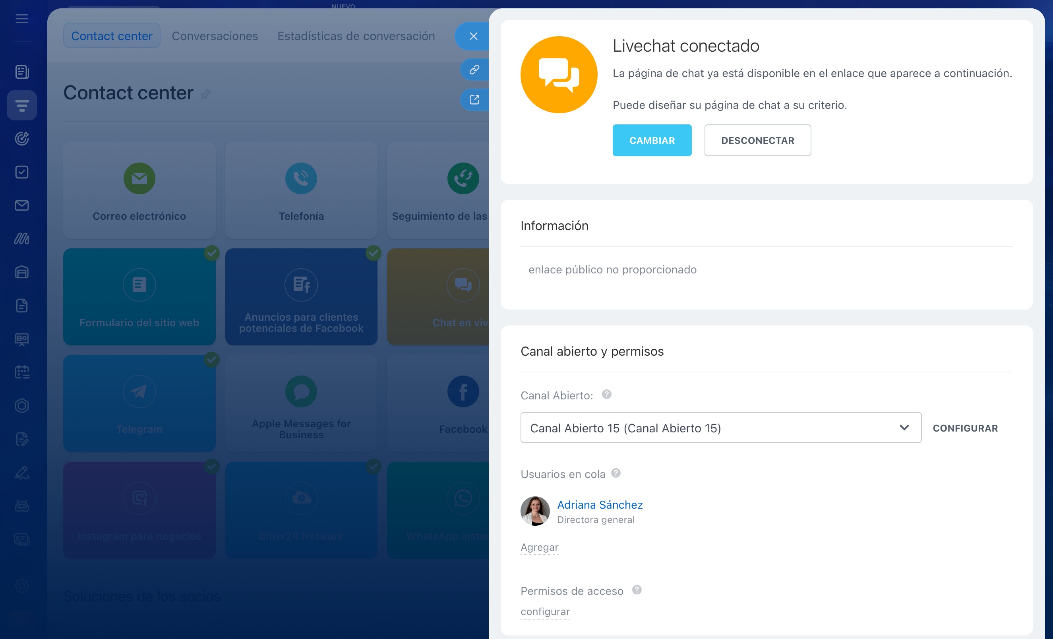Click the orange Livechat speech bubbles icon
This screenshot has height=639, width=1053.
(559, 75)
